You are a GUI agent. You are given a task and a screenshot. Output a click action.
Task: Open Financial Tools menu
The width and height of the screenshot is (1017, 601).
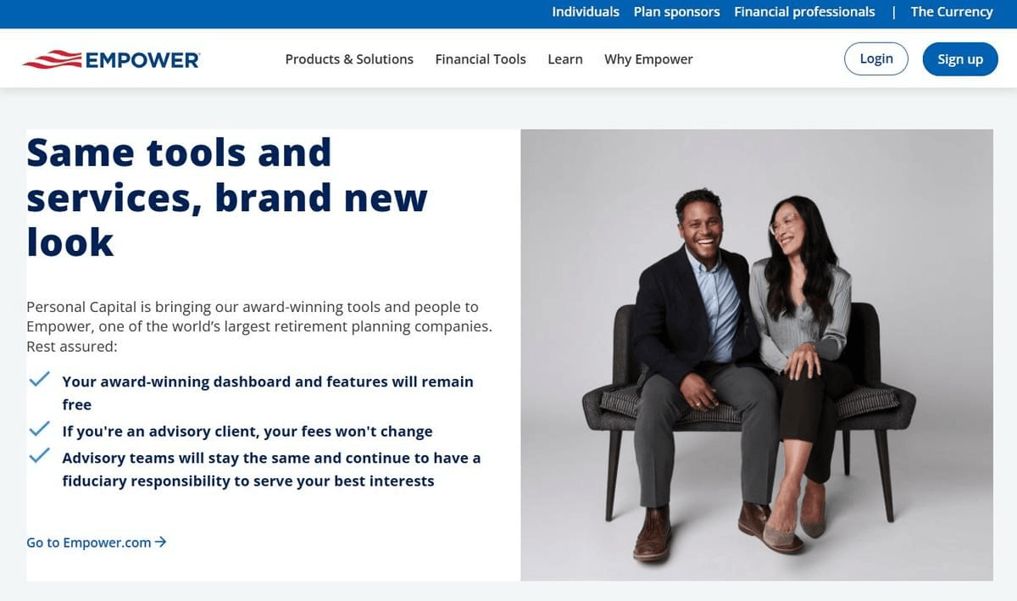click(481, 59)
